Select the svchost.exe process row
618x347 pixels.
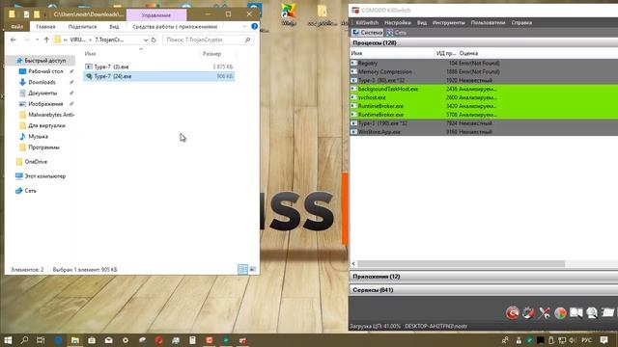[484, 97]
